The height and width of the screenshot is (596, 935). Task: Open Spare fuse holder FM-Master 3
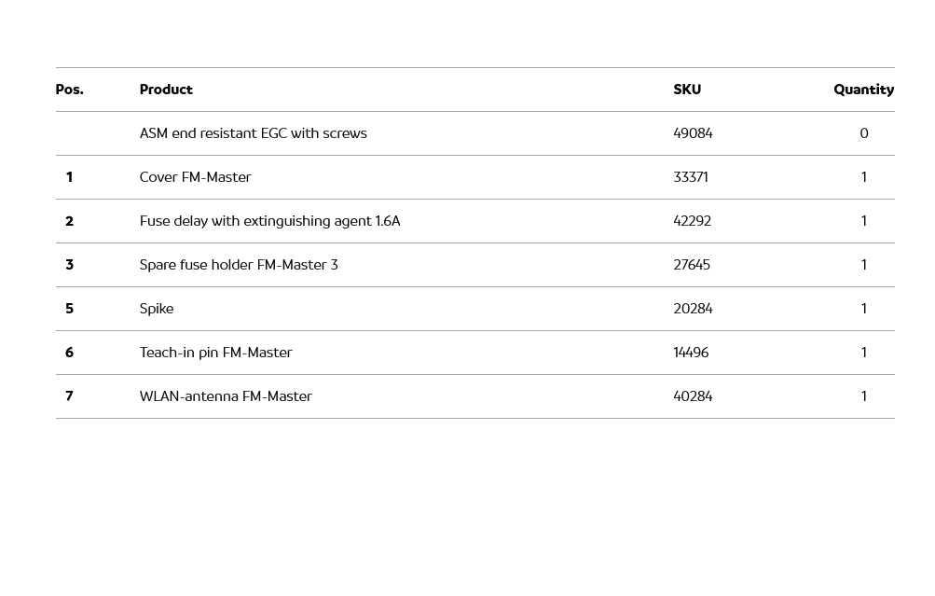pos(239,265)
